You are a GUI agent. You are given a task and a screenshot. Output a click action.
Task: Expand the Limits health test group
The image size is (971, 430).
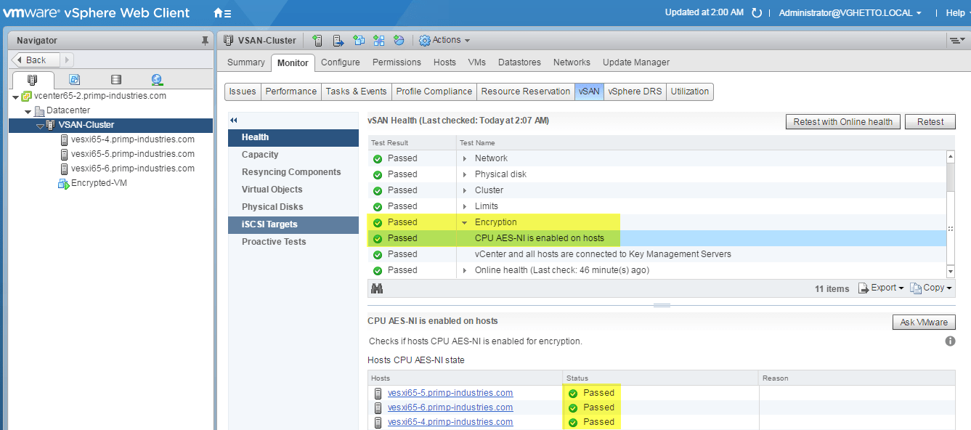(x=465, y=206)
